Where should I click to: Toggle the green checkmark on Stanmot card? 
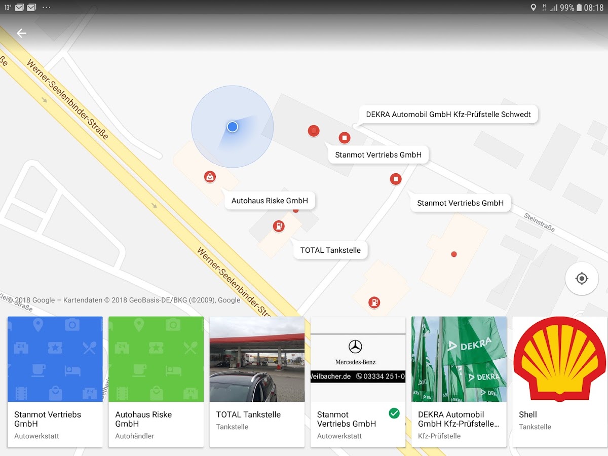(394, 413)
